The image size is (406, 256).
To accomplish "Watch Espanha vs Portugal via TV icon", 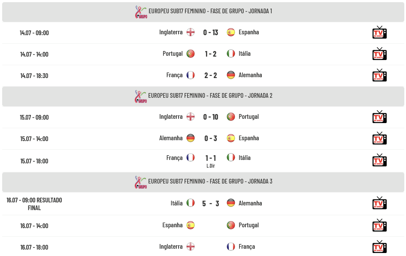I will pyautogui.click(x=379, y=225).
